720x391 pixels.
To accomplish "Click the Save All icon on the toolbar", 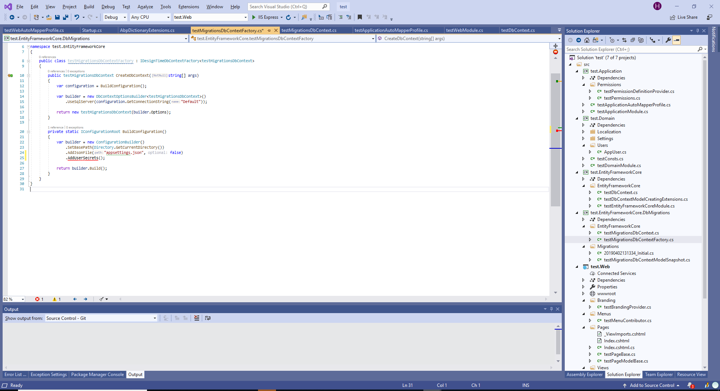I will point(65,17).
